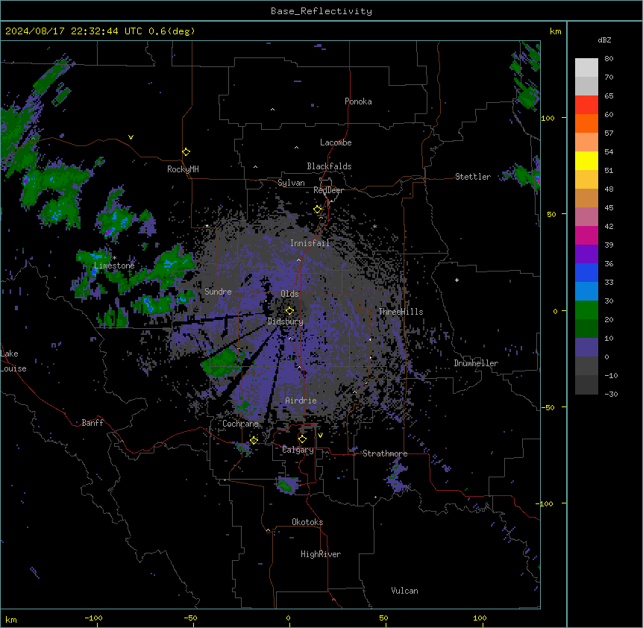Click the Sundre label
This screenshot has width=643, height=628.
pos(218,292)
